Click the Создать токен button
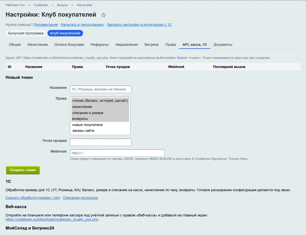This screenshot has width=306, height=235. pos(23,170)
